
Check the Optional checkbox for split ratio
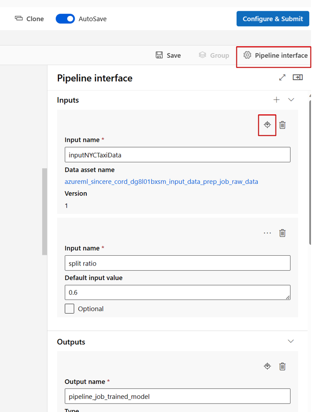click(69, 308)
